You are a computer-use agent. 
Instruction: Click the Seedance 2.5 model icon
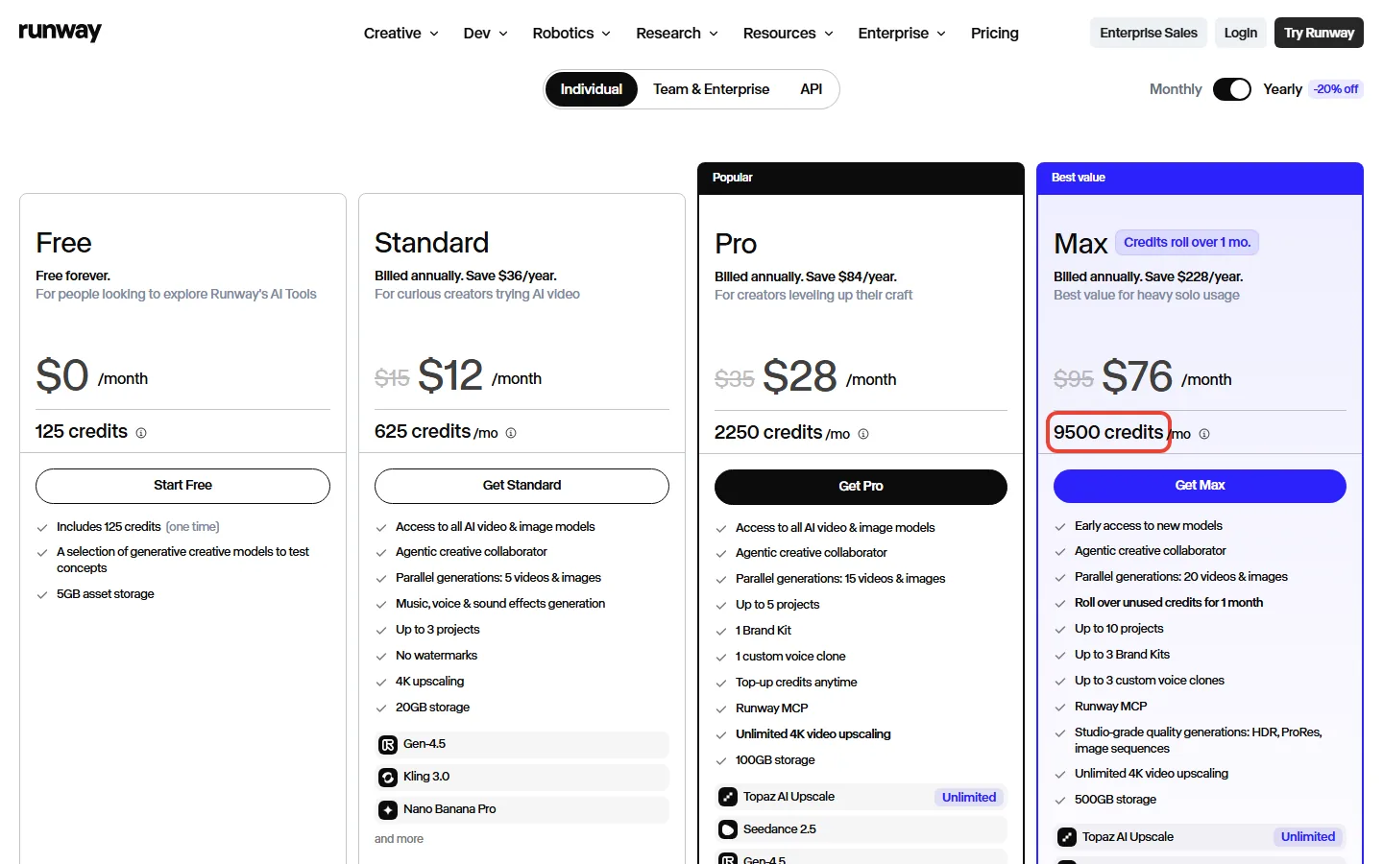tap(728, 829)
